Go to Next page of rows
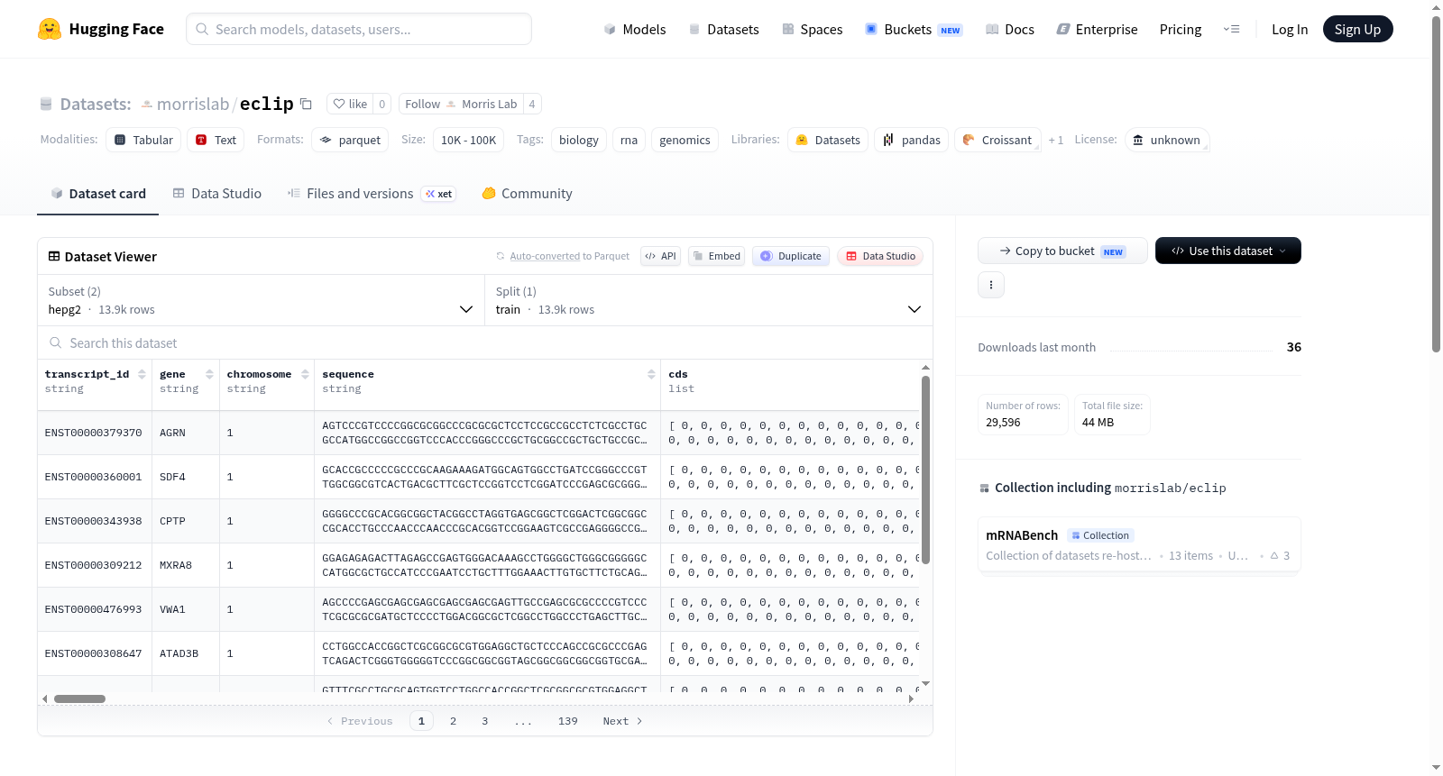 pyautogui.click(x=622, y=721)
